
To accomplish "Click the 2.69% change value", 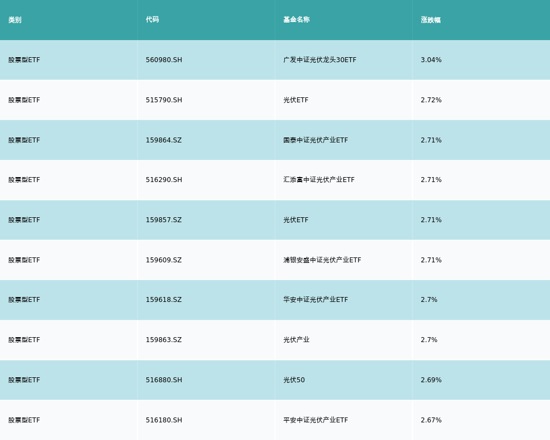I will pos(431,380).
